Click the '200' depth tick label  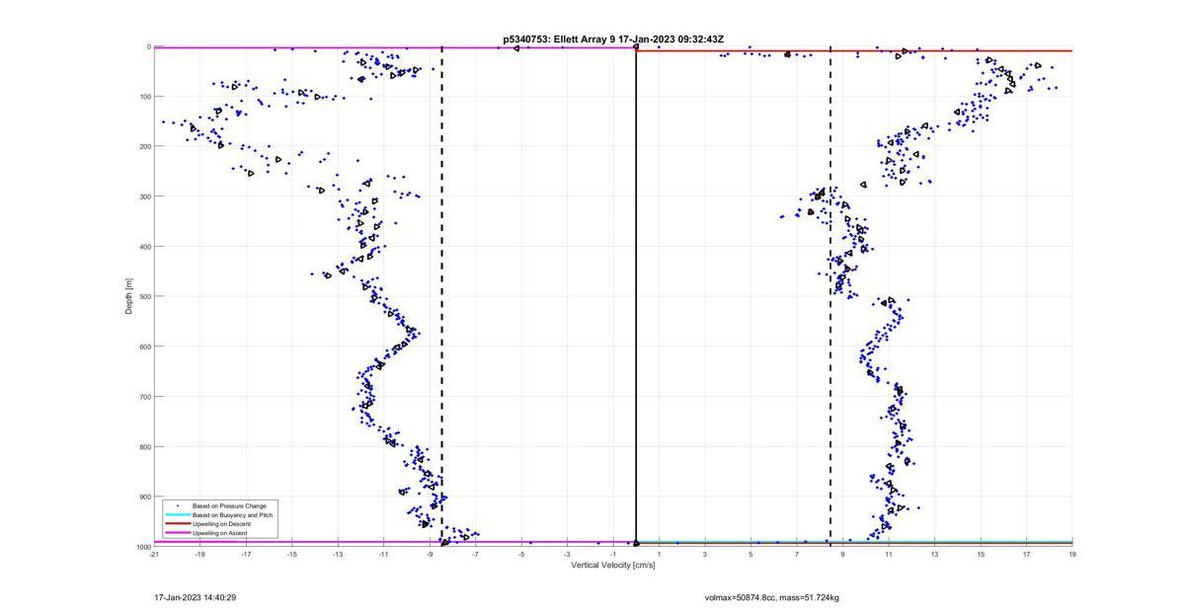pyautogui.click(x=145, y=146)
